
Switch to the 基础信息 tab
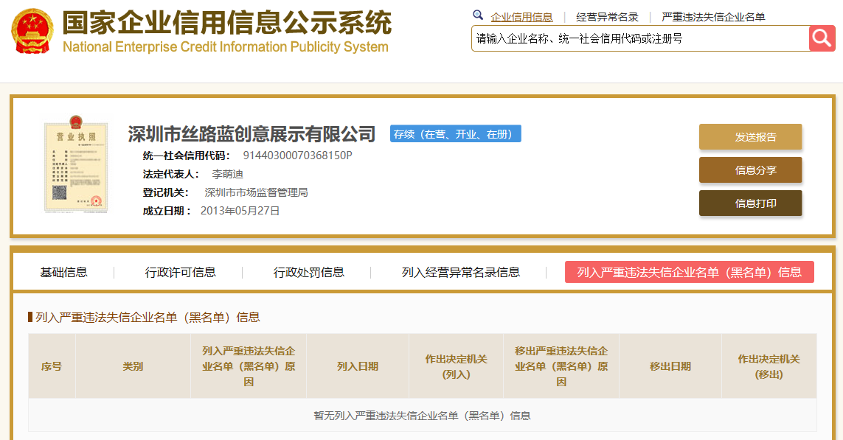(x=64, y=273)
